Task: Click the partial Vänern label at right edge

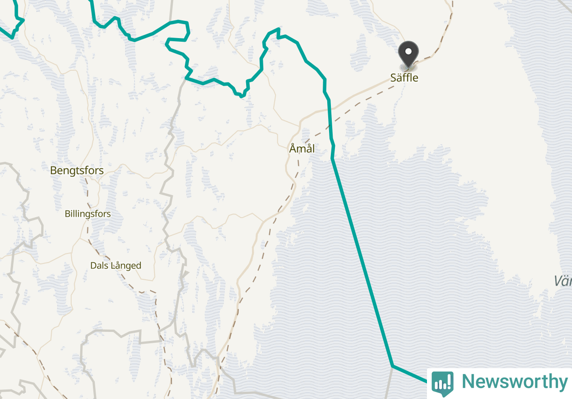Action: coord(563,281)
